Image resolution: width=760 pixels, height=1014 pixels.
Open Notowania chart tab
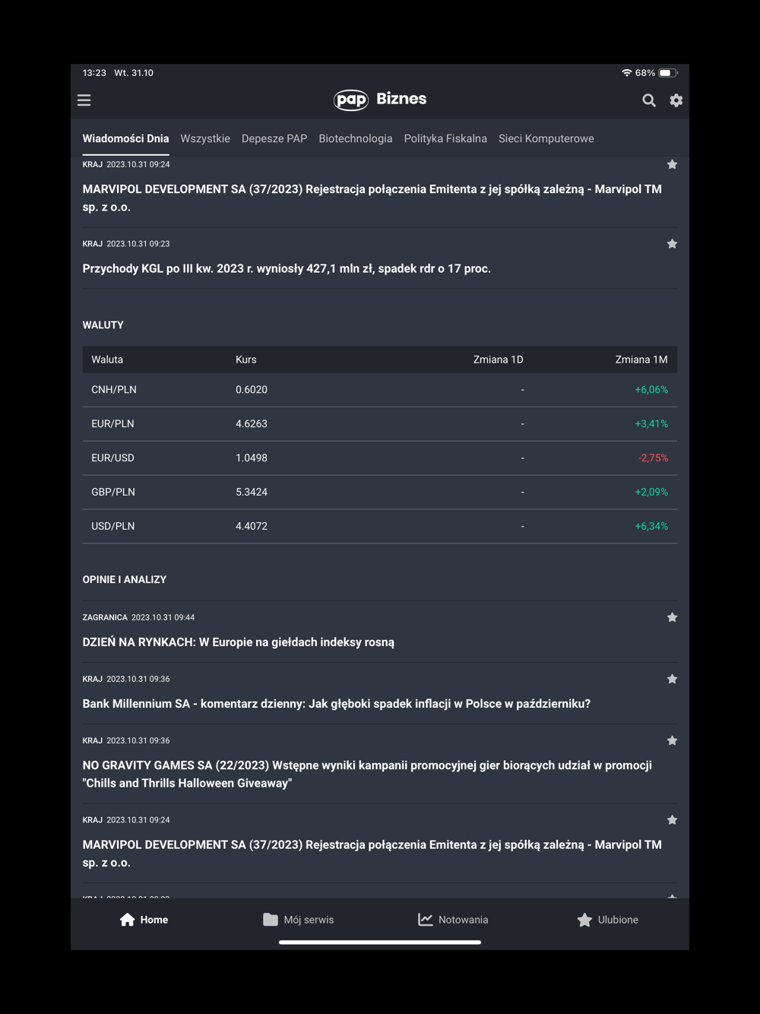coord(453,920)
